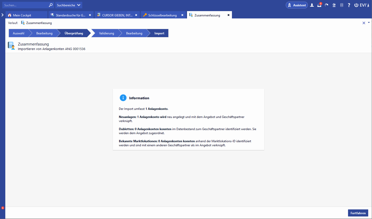The image size is (372, 219).
Task: Close the Standardsuche für G... tab
Action: 90,15
